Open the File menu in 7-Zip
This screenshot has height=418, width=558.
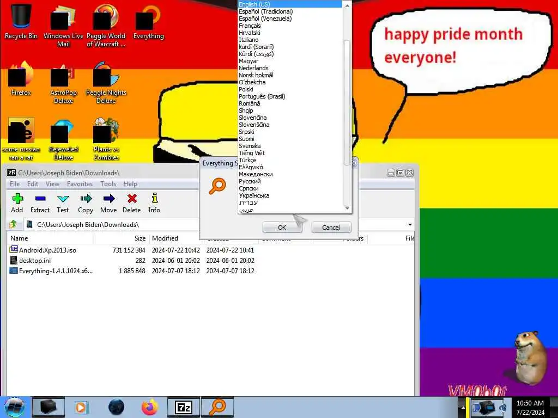click(x=15, y=184)
